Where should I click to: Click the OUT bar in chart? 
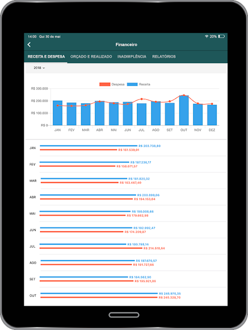(x=184, y=110)
